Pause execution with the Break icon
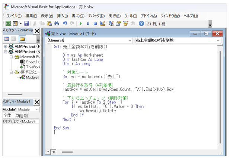This screenshot has height=159, width=230. coord(88,24)
